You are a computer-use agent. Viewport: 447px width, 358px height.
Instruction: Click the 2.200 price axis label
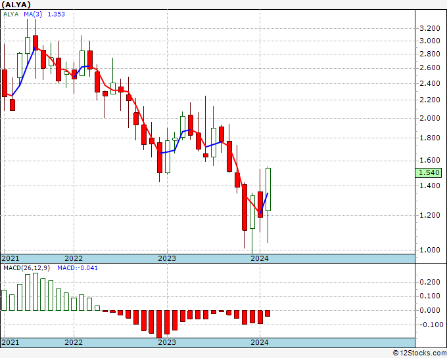click(430, 100)
